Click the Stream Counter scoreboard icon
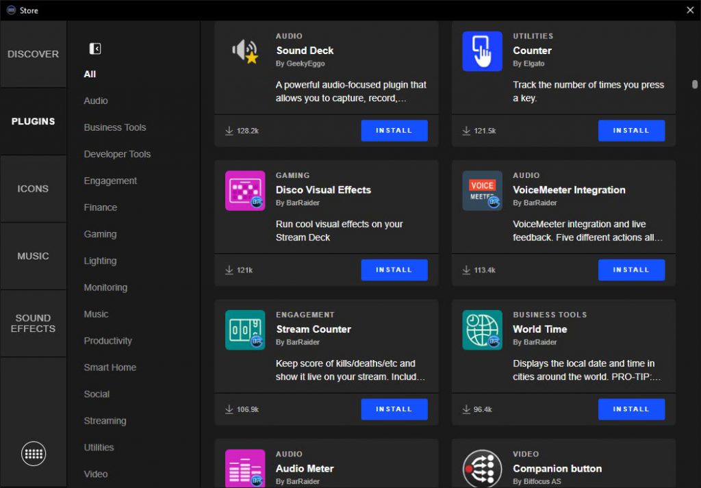701x488 pixels. tap(245, 330)
